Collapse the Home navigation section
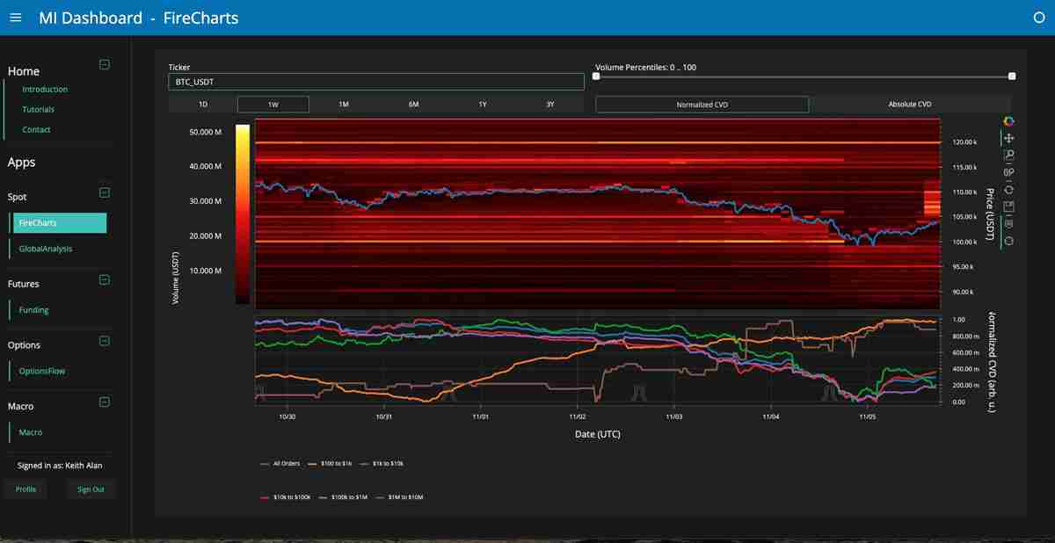1055x543 pixels. 105,64
